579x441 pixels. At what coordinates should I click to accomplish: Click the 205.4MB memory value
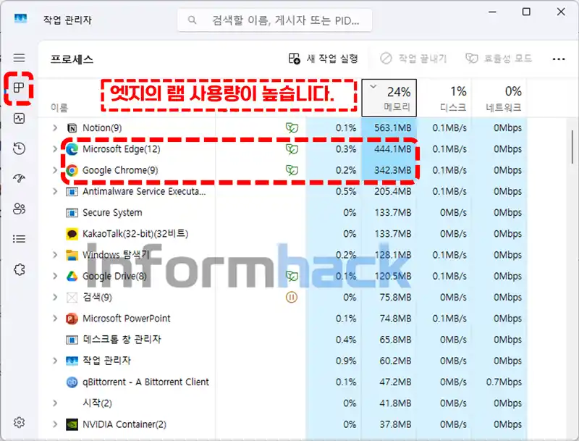[393, 191]
